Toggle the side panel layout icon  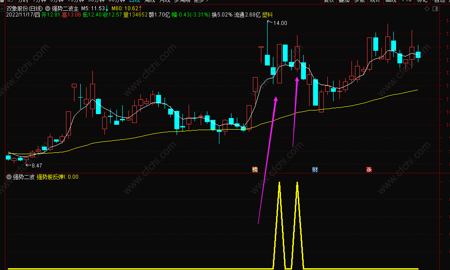pos(435,9)
